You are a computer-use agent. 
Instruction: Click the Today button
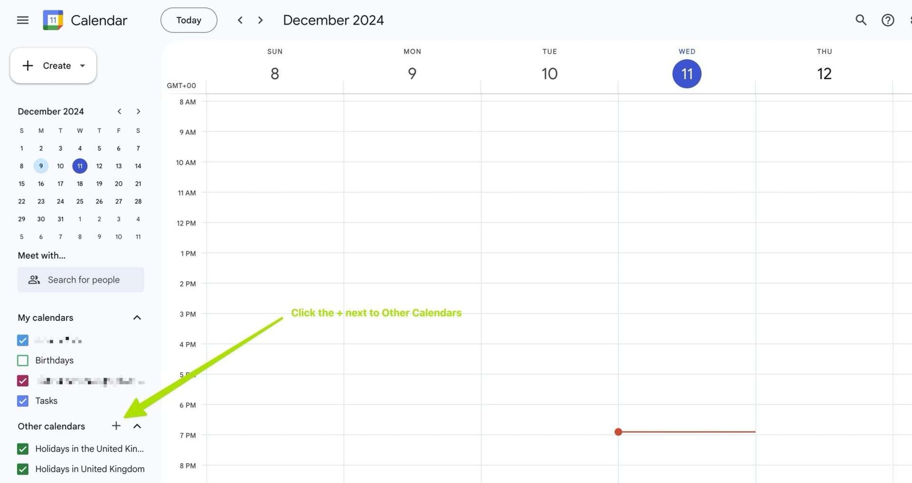(189, 20)
